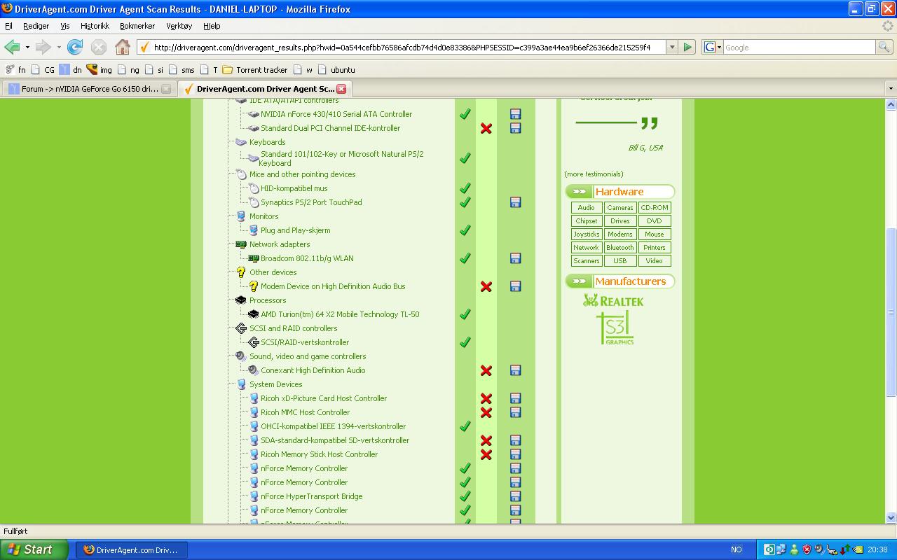
Task: Open the Verktøy menu
Action: point(179,26)
